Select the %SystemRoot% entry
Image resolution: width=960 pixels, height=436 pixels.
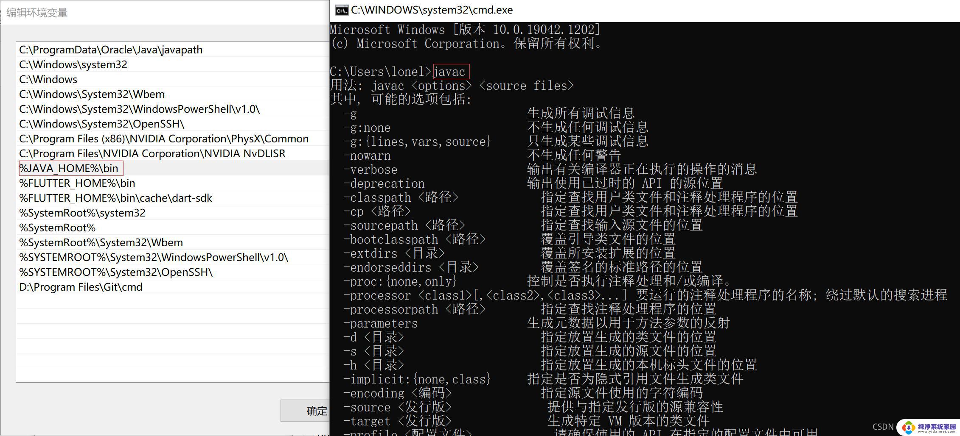(x=172, y=228)
